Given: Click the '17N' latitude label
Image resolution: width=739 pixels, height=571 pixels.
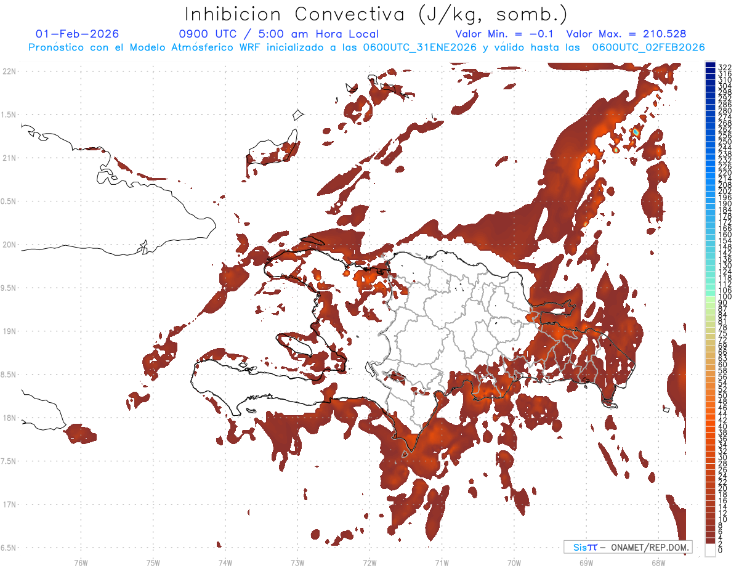Looking at the screenshot, I should click(9, 504).
